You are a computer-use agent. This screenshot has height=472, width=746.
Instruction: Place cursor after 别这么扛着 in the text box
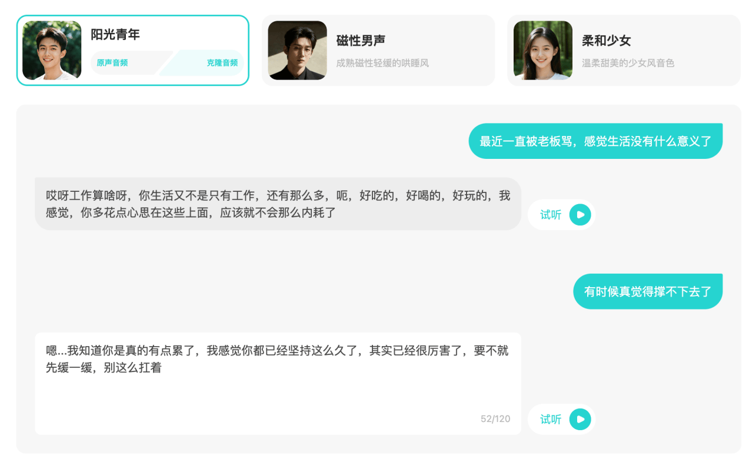coord(163,368)
